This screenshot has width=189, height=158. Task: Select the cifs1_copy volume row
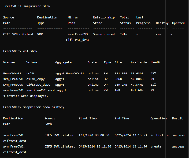pos(79,79)
